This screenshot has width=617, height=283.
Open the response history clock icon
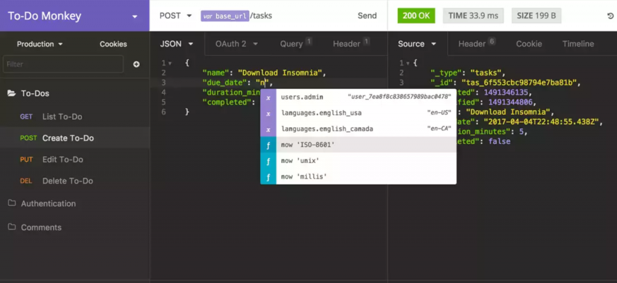610,16
